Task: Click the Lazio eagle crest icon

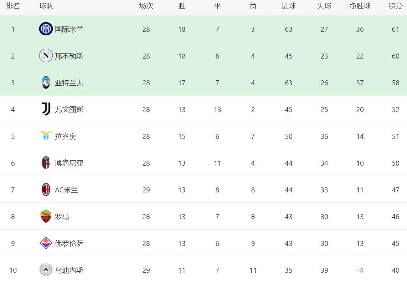Action: [46, 136]
